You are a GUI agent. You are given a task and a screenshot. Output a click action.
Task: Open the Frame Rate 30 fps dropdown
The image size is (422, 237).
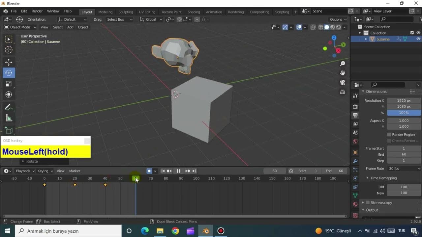[404, 169]
